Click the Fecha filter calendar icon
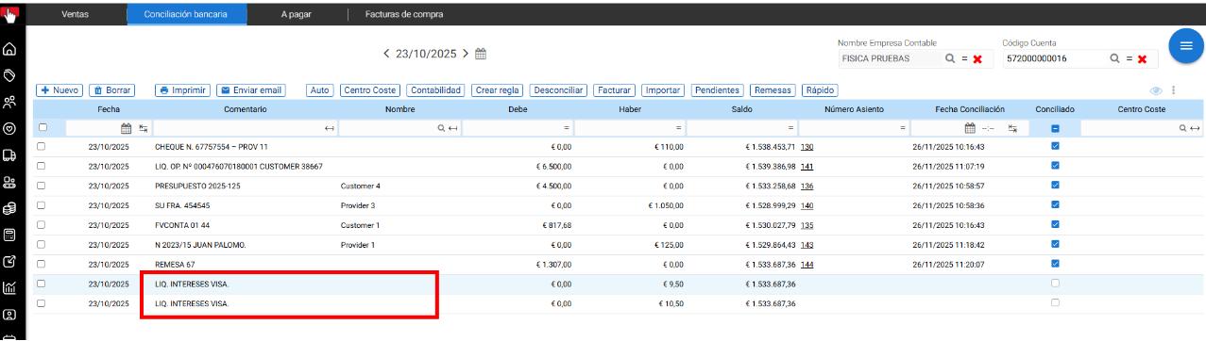 pos(127,127)
